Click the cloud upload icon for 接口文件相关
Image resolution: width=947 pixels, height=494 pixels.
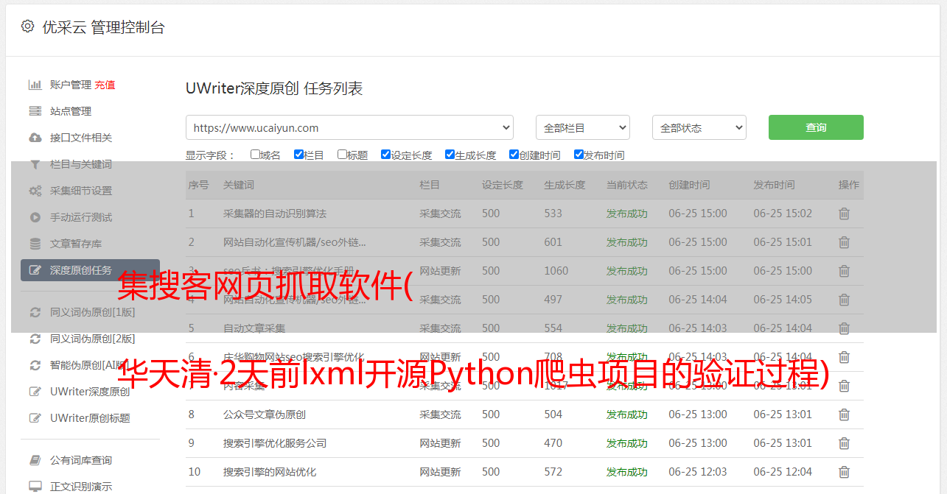click(x=35, y=138)
